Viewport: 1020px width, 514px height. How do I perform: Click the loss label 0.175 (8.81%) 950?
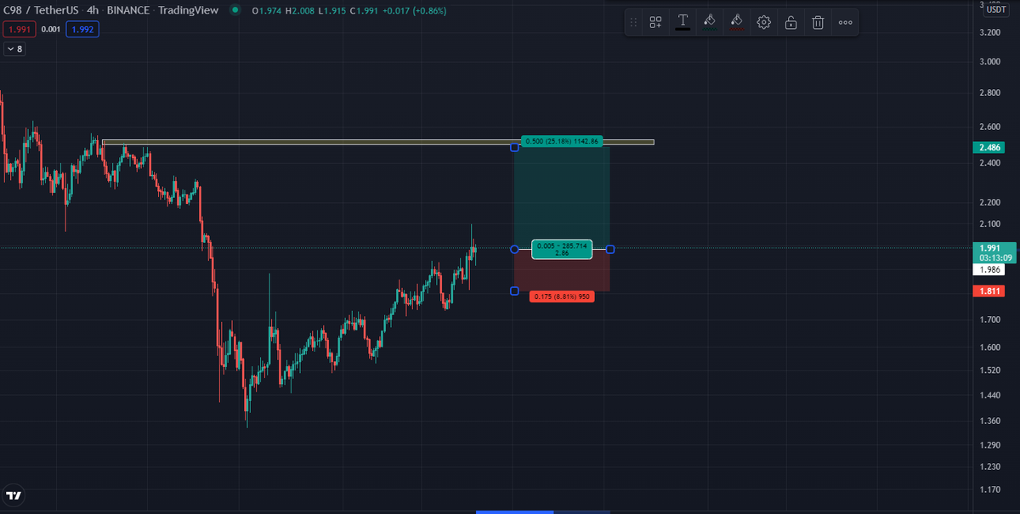(x=562, y=297)
